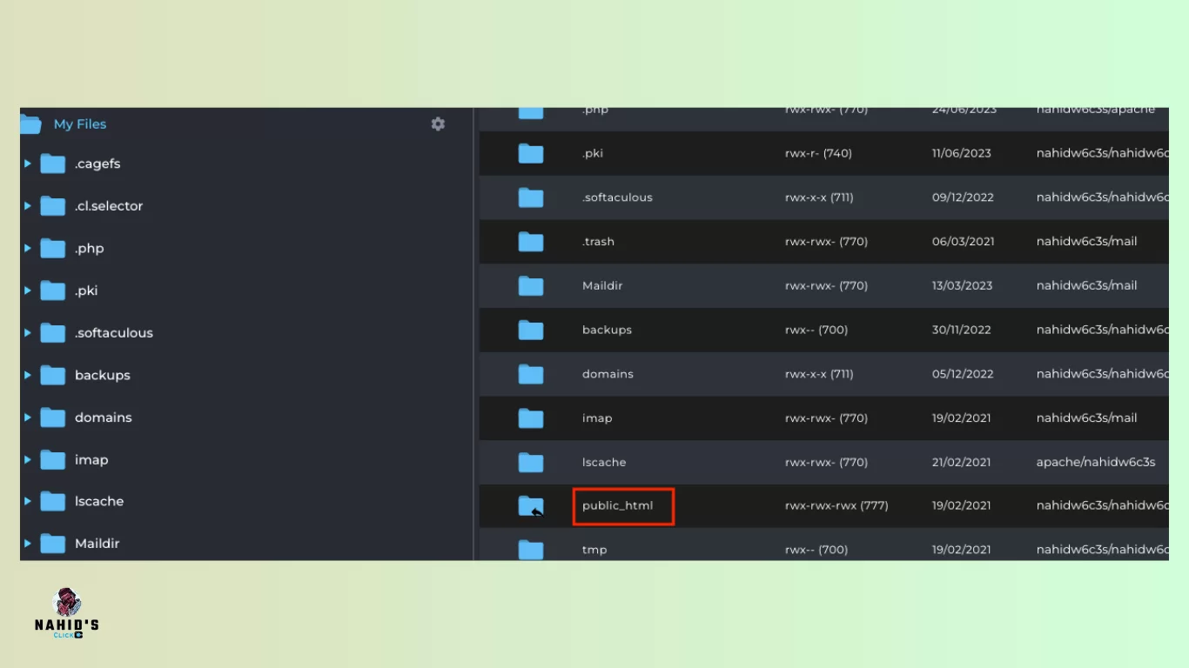
Task: Expand the imap tree node arrow
Action: [x=28, y=460]
